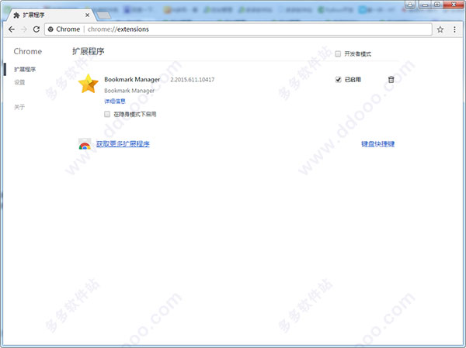Click the forward navigation arrow
The height and width of the screenshot is (348, 466).
tap(24, 29)
